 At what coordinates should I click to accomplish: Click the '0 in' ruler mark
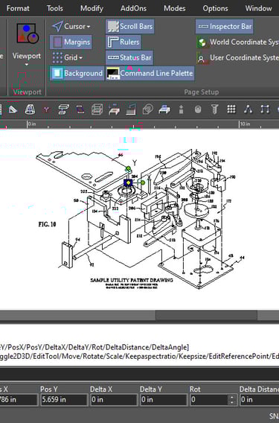click(x=32, y=124)
